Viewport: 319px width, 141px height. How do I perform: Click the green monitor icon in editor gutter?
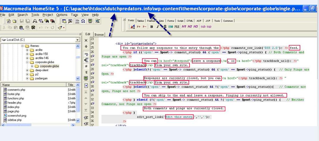[86, 78]
